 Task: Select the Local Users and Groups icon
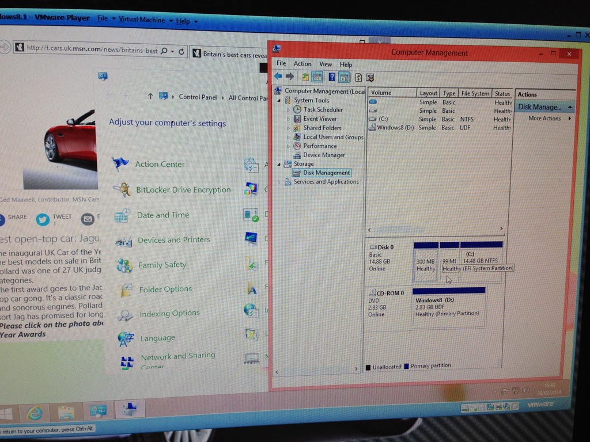(297, 137)
